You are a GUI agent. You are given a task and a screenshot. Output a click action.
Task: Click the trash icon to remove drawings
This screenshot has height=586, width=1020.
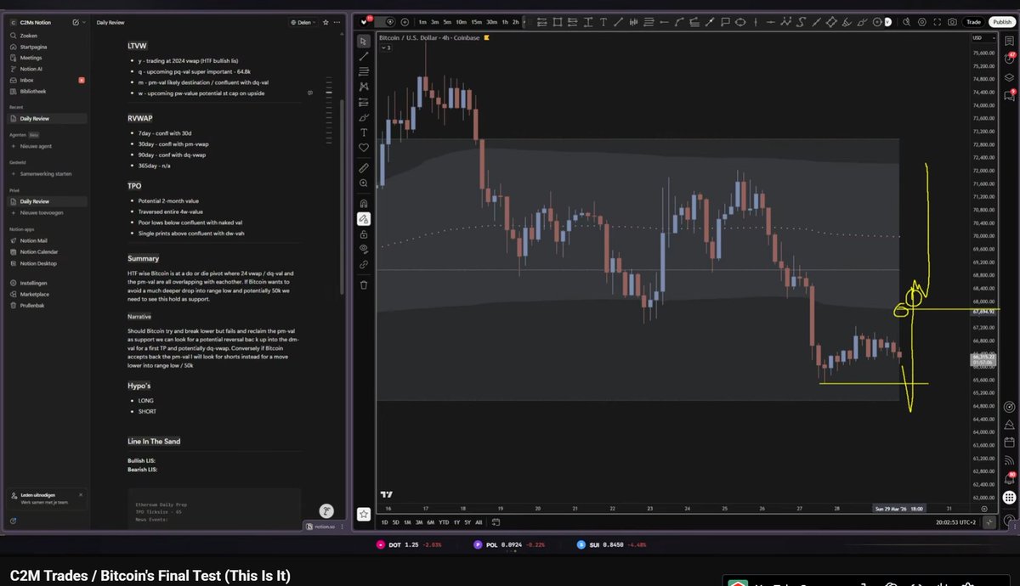pos(364,285)
